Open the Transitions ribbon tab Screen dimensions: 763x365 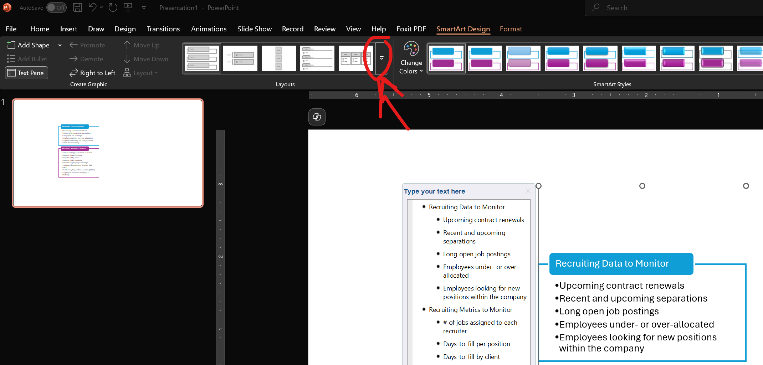[x=163, y=29]
